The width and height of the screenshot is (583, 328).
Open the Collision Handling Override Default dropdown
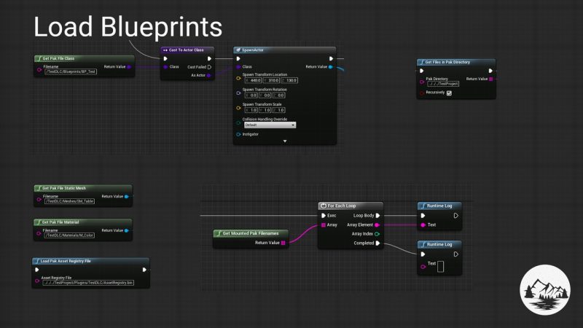click(270, 125)
